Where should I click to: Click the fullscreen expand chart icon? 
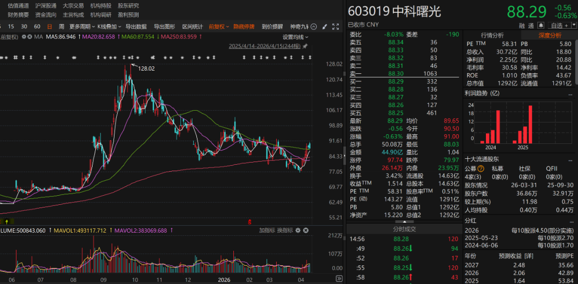click(x=335, y=26)
